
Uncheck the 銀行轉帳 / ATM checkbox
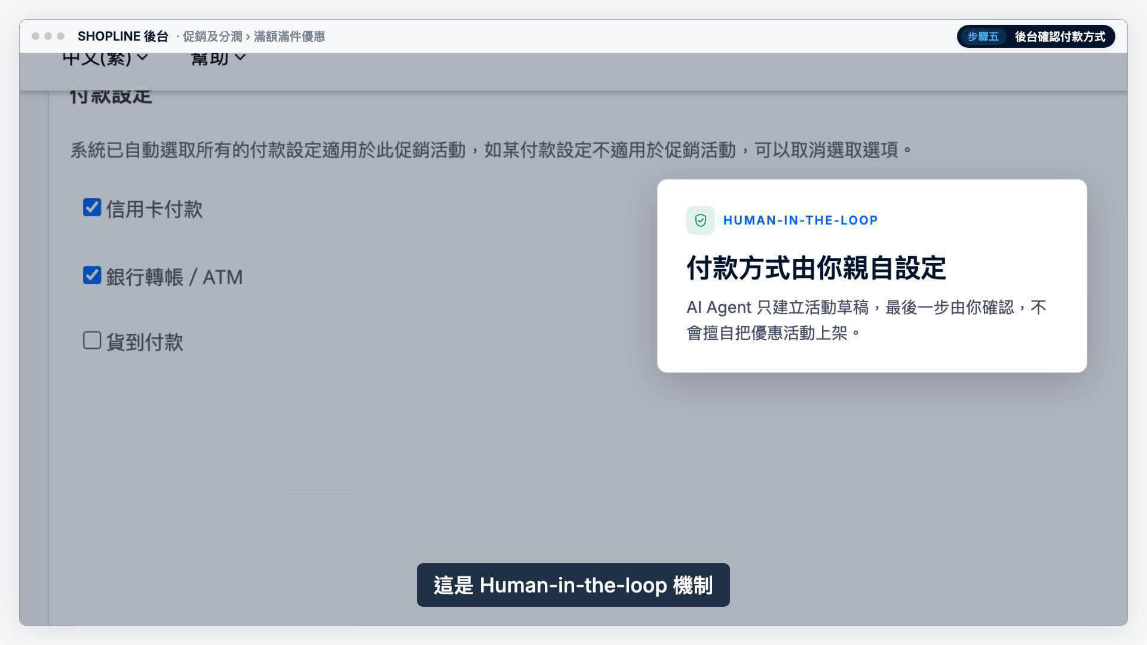[92, 275]
